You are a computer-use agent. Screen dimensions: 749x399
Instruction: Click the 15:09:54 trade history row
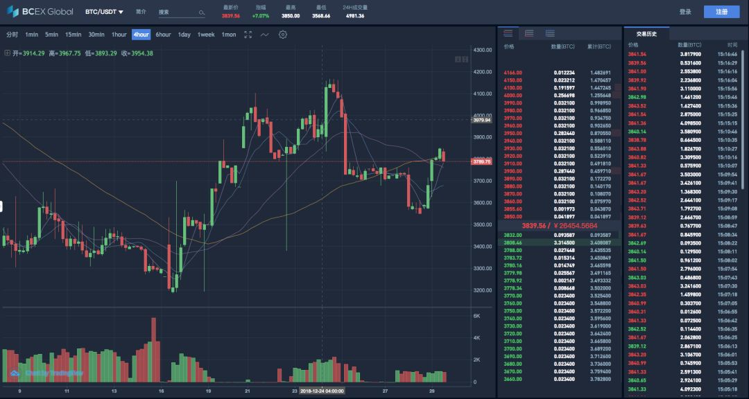[x=682, y=174]
